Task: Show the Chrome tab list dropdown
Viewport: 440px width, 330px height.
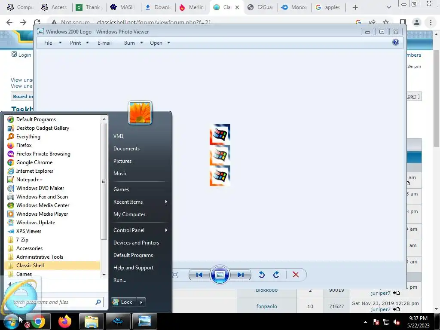Action: (x=388, y=7)
